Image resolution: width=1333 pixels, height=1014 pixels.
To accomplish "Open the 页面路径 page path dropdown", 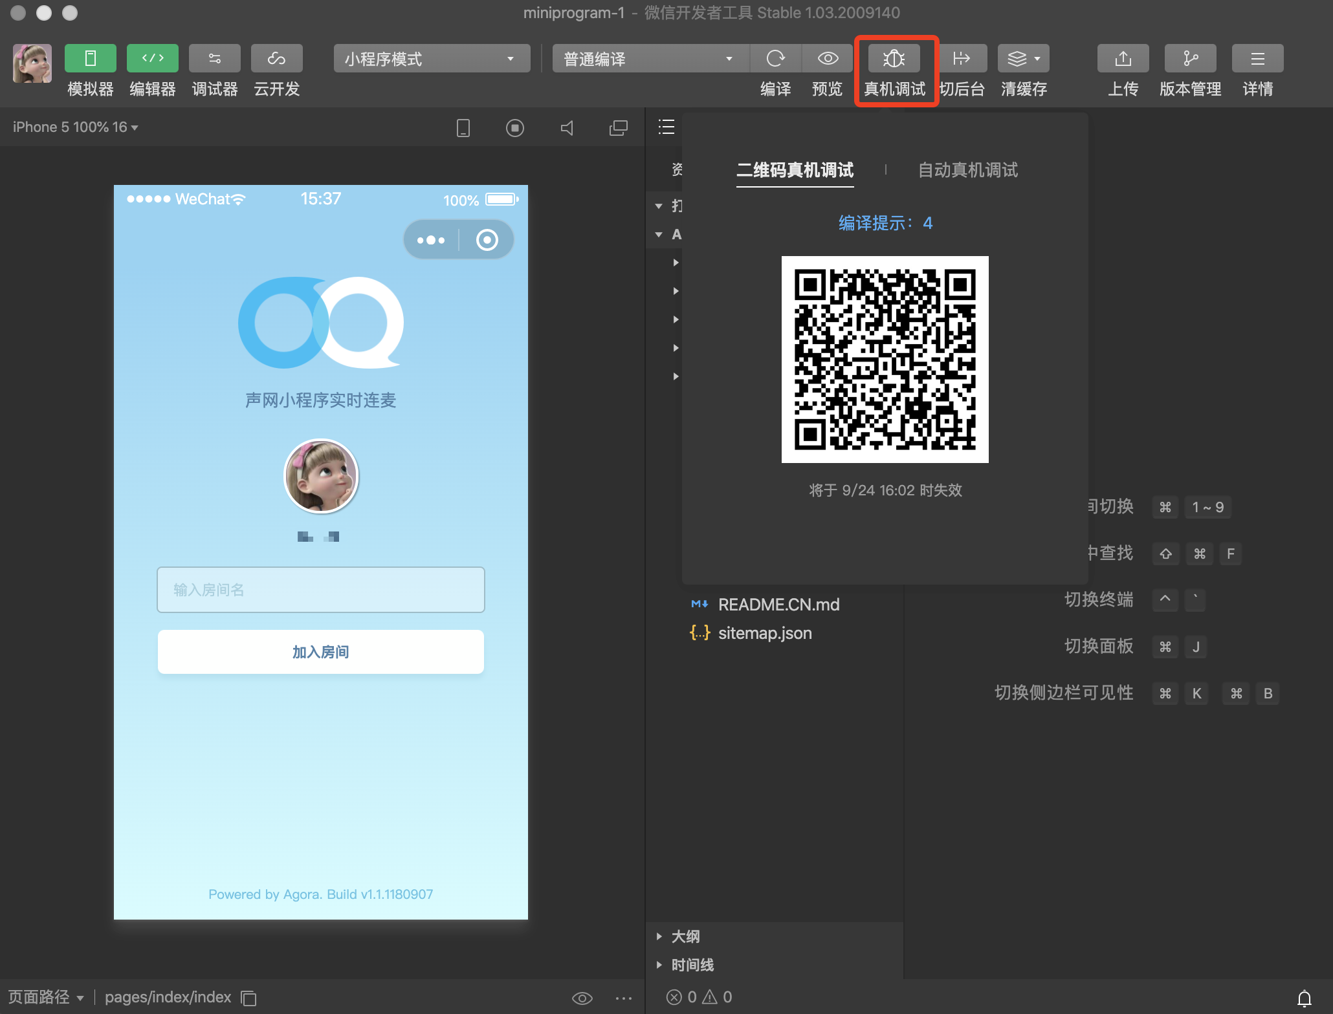I will point(46,997).
